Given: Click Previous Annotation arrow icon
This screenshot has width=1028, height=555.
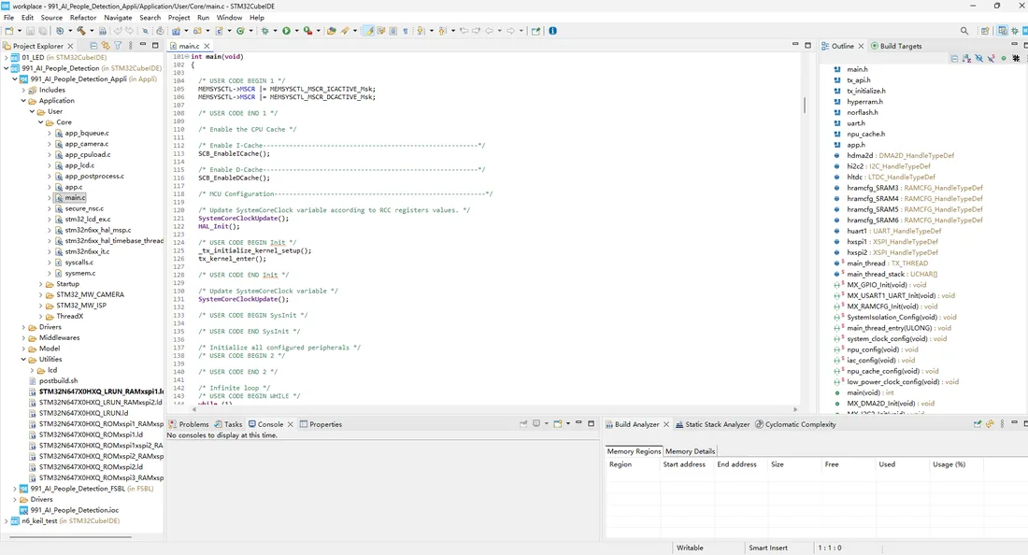Looking at the screenshot, I should [442, 31].
